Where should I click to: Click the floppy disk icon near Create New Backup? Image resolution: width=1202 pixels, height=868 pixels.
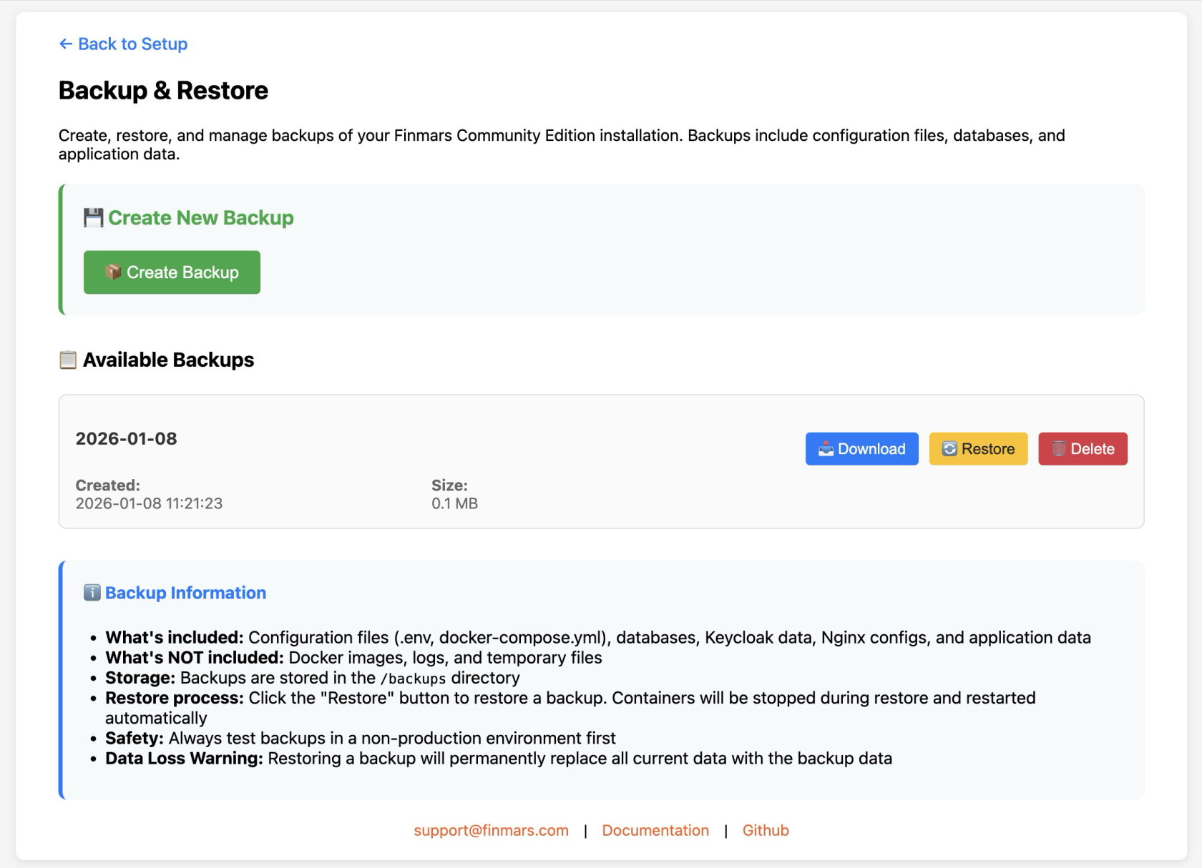pyautogui.click(x=93, y=218)
